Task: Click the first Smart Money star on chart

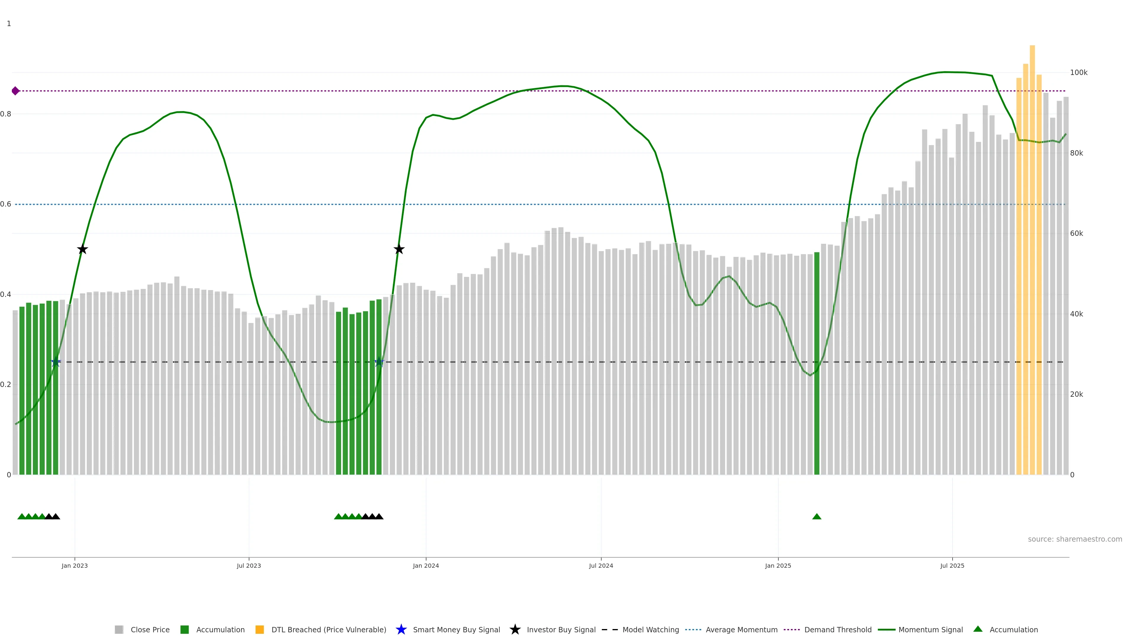Action: coord(56,362)
